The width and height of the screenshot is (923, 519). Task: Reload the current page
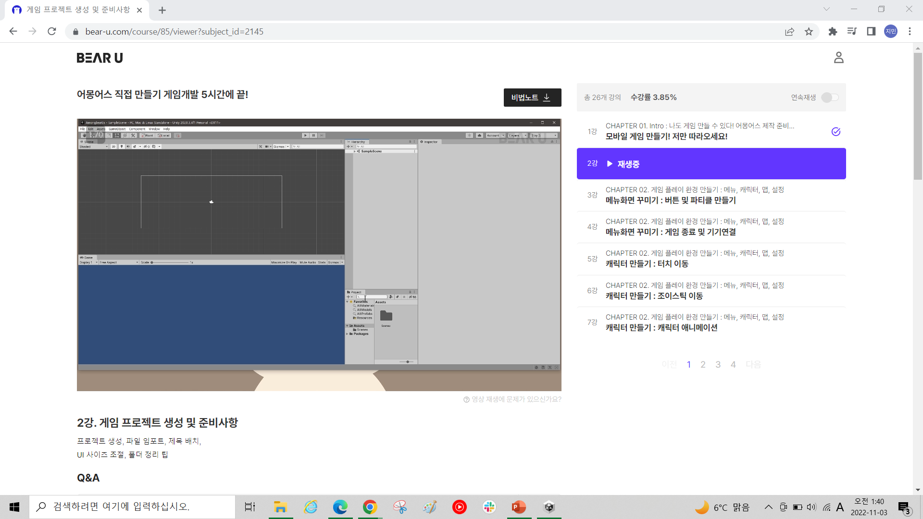[x=52, y=32]
